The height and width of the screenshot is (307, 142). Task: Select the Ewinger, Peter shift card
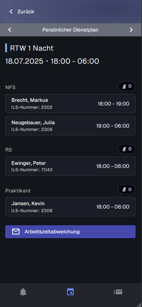tap(70, 166)
